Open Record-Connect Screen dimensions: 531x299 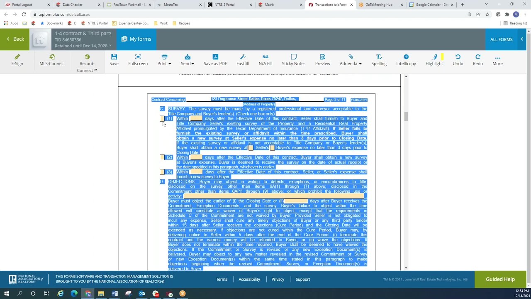pyautogui.click(x=87, y=63)
